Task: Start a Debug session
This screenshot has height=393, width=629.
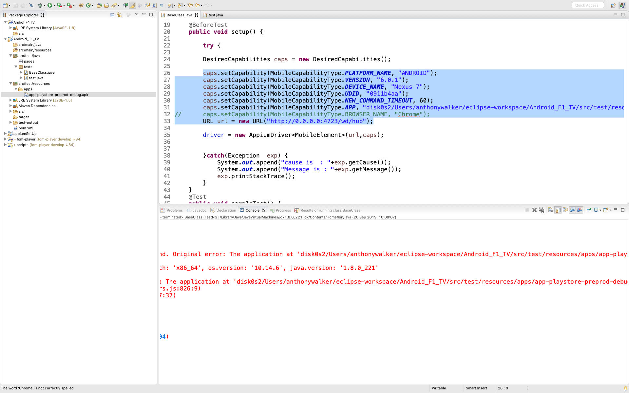Action: click(41, 5)
